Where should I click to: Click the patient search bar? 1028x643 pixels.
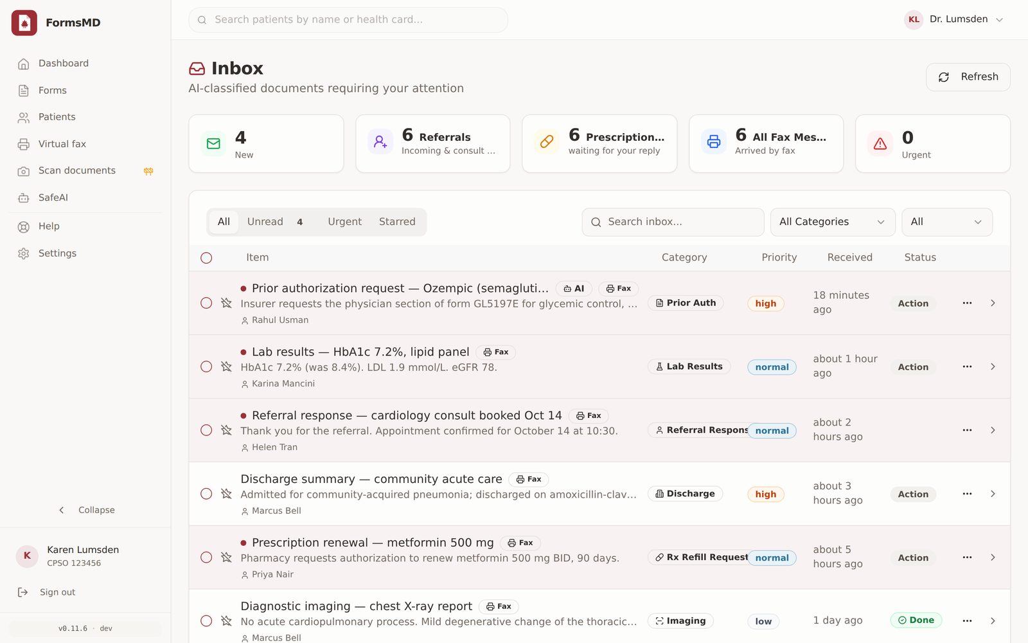tap(348, 20)
